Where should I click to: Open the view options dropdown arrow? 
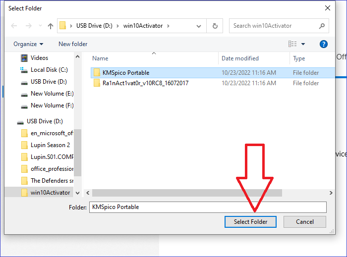(x=303, y=44)
